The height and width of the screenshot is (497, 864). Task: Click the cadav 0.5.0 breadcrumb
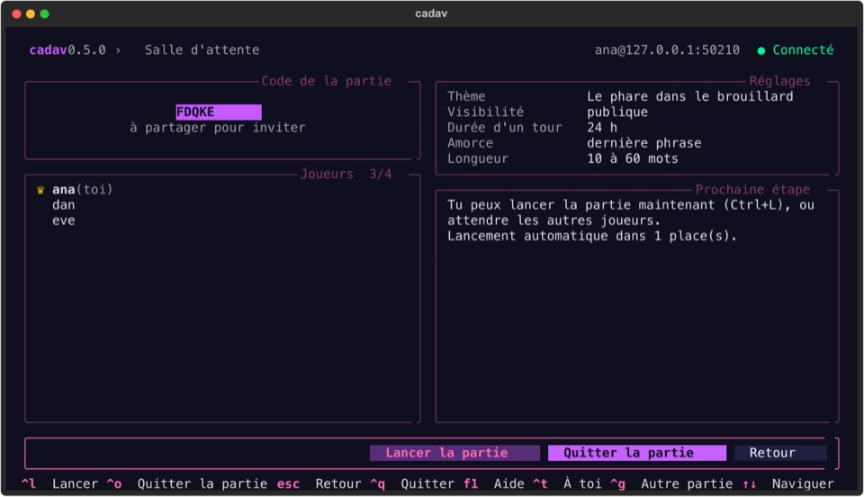(x=67, y=50)
